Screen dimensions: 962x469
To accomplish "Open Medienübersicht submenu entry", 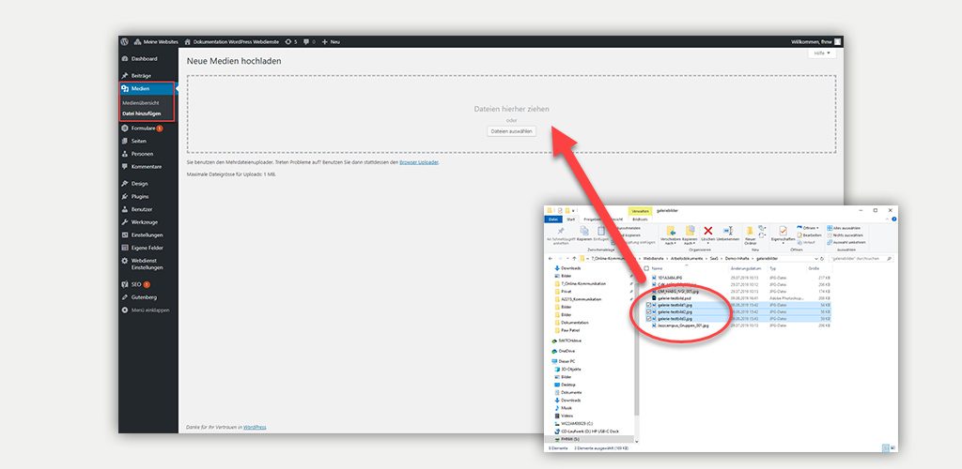I will pyautogui.click(x=141, y=102).
